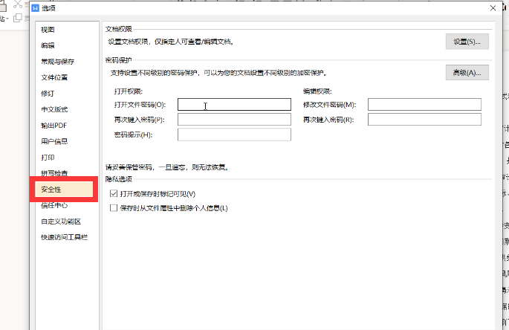
Task: Close the 选项 dialog with the X
Action: click(492, 8)
